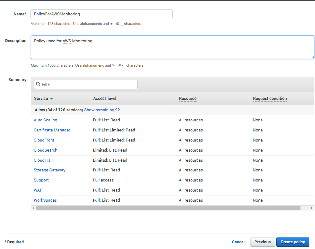Click the Filter search field
Viewport: 315px width, 249px height.
coord(86,84)
